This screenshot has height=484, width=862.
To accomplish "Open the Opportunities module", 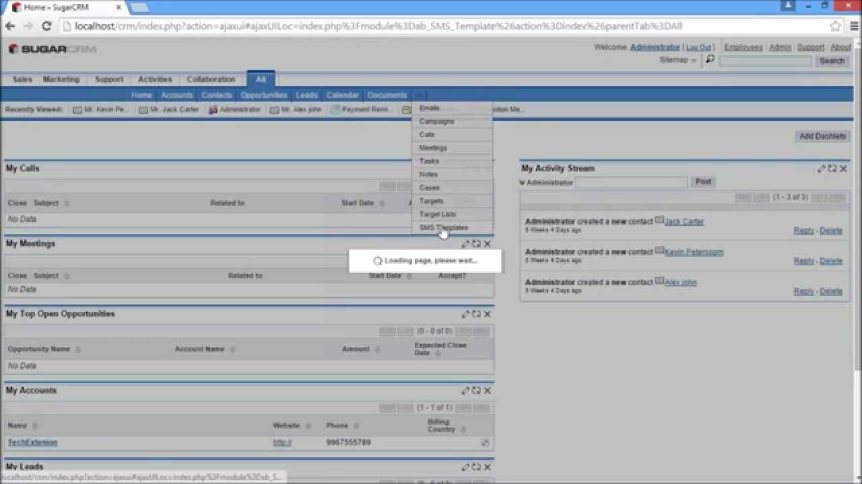I will (x=264, y=95).
